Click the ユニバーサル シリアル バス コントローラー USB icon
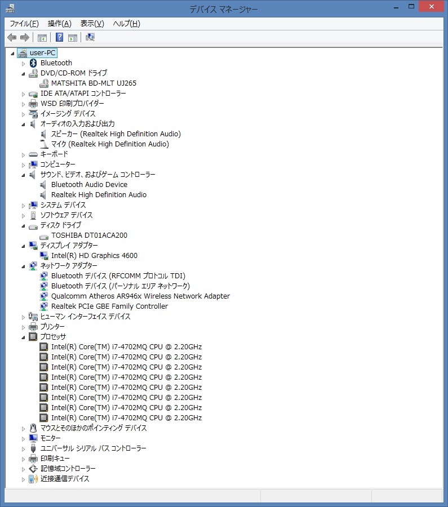Image resolution: width=448 pixels, height=507 pixels. pos(33,448)
